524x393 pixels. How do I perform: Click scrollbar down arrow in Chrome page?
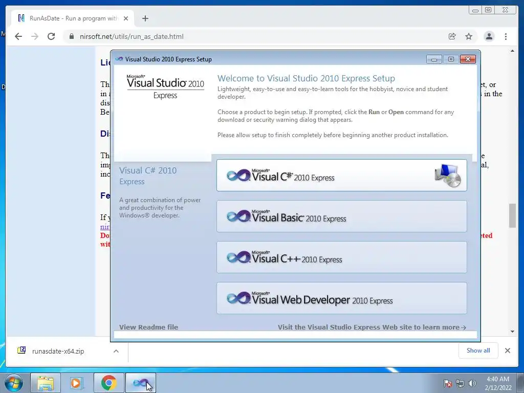click(x=512, y=332)
